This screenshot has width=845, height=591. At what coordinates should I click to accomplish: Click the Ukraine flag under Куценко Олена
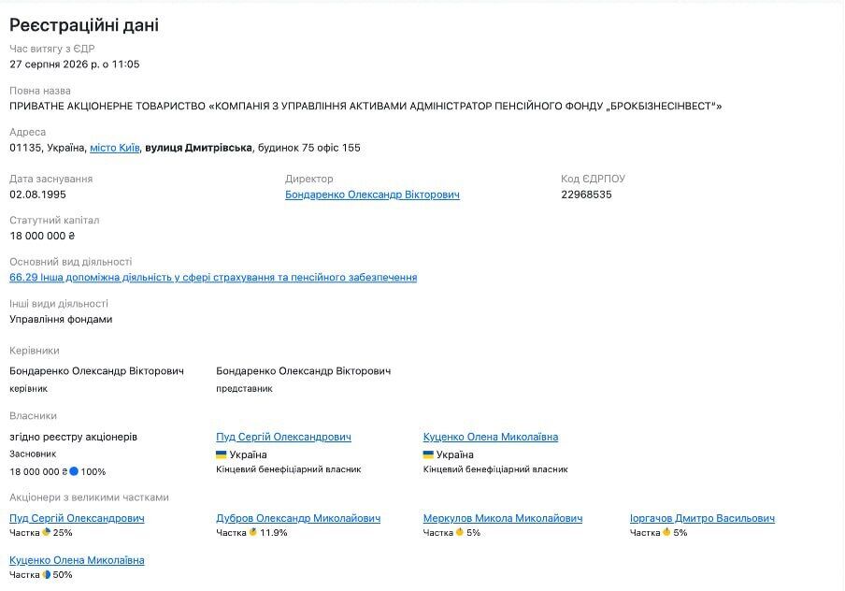pos(428,454)
